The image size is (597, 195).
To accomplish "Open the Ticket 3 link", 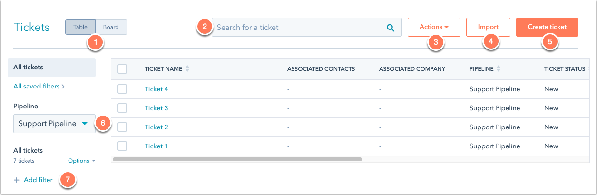I will pos(157,108).
